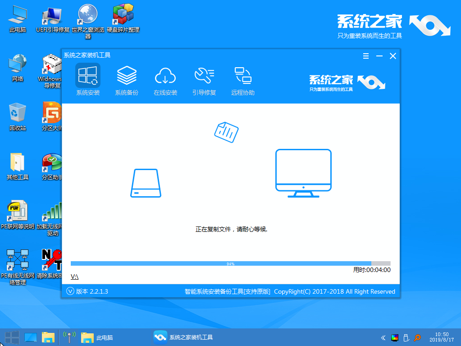This screenshot has width=461, height=346.
Task: Click the 94% file copy progress bar
Action: click(230, 263)
